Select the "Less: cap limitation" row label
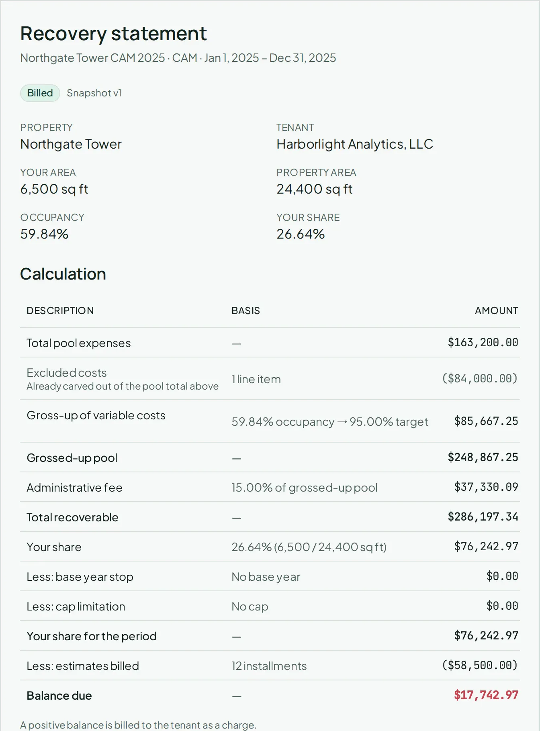Image resolution: width=540 pixels, height=731 pixels. pos(76,606)
